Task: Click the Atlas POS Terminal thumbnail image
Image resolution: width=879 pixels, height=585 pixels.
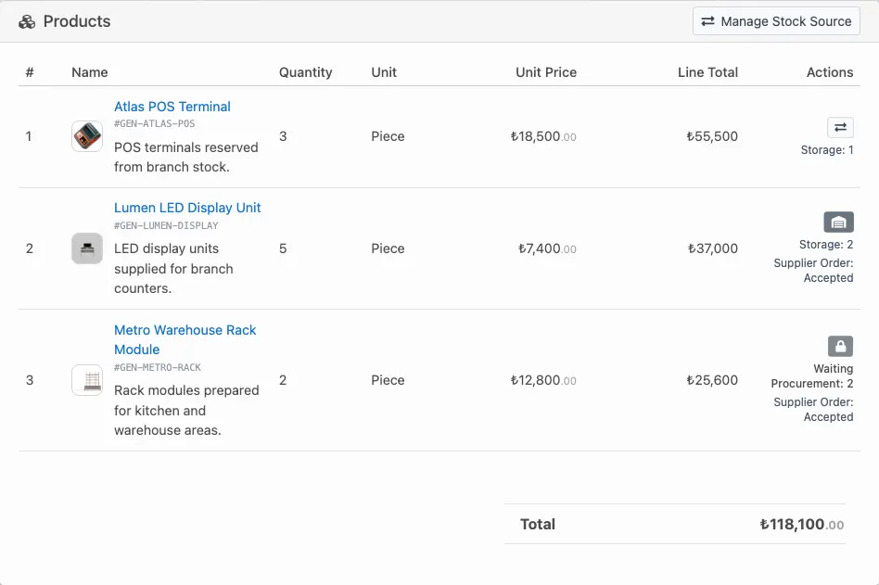Action: tap(87, 136)
